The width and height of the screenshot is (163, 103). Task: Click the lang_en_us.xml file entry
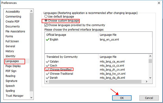pyautogui.click(x=109, y=39)
